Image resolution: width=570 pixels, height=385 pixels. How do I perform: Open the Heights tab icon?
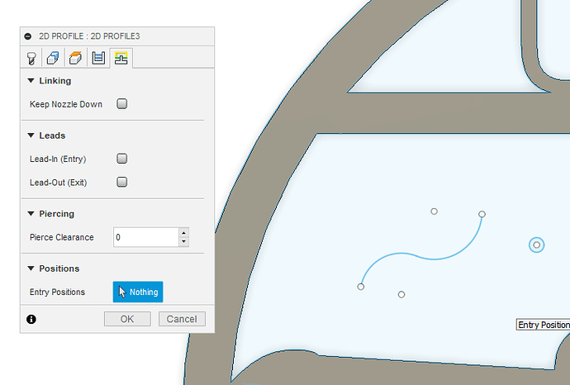tap(76, 58)
